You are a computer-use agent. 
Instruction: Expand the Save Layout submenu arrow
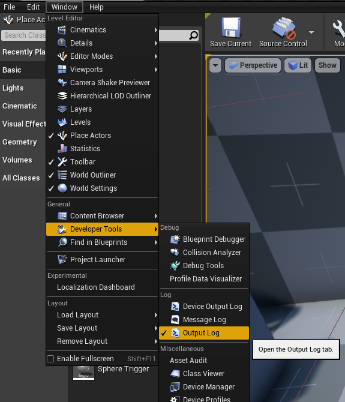[x=155, y=328]
